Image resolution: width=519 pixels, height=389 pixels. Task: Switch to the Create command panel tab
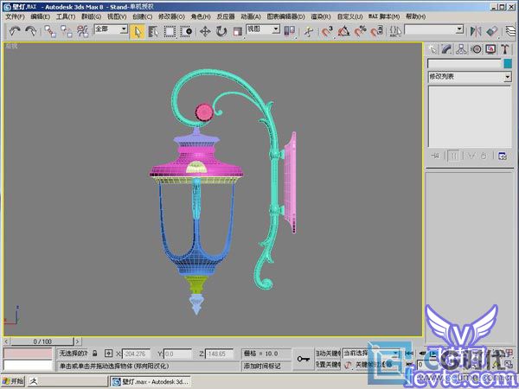point(432,49)
